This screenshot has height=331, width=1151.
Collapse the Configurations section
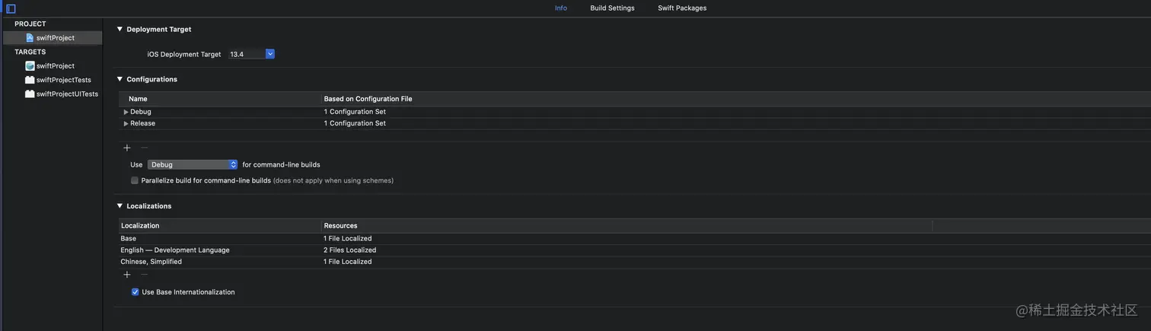point(120,79)
